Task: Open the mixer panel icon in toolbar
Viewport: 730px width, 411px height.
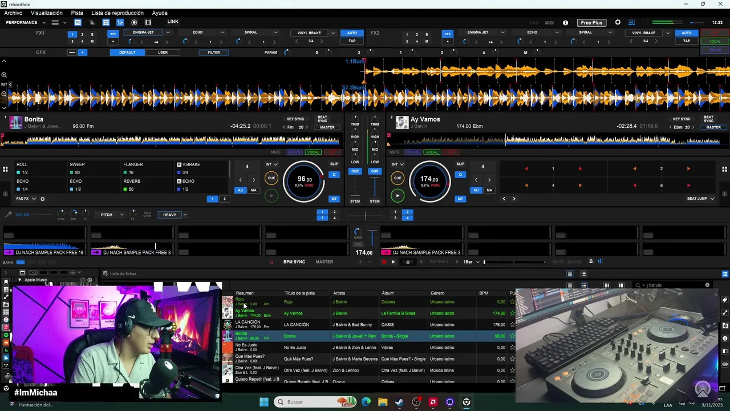Action: 120,22
